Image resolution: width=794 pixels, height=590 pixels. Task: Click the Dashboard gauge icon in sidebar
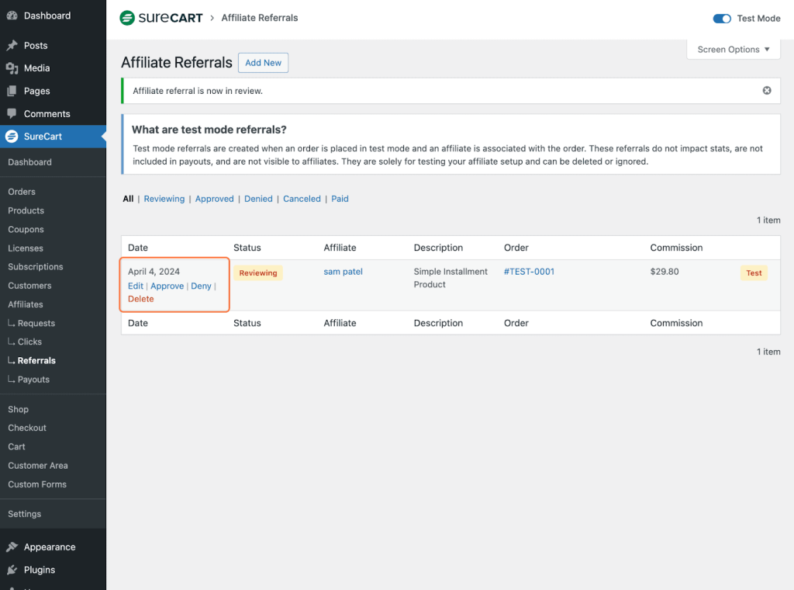point(12,16)
